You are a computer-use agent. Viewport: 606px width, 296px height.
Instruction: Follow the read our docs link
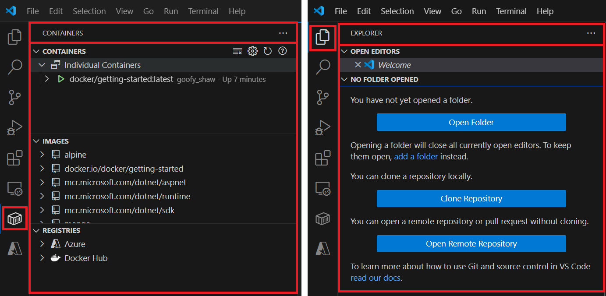[375, 277]
